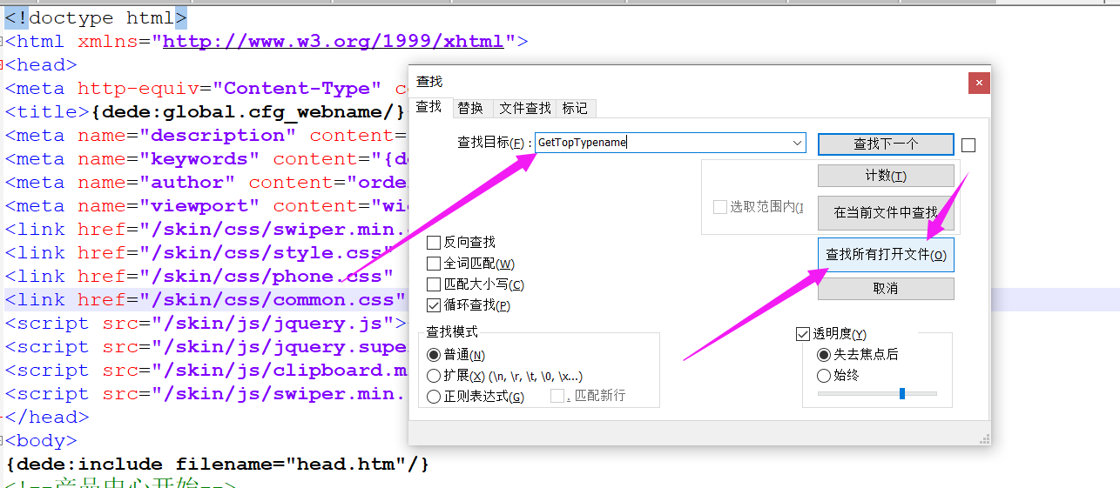Screen dimensions: 1120x488
Task: Select 始终 transparency option
Action: click(x=824, y=376)
